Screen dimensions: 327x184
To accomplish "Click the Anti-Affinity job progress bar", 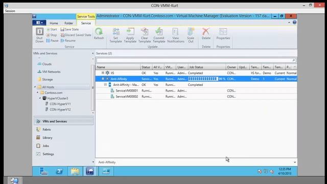I will pyautogui.click(x=203, y=79).
